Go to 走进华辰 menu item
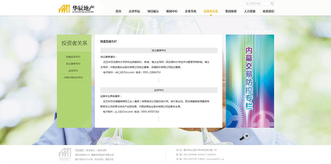This screenshot has width=331, height=164. (134, 11)
